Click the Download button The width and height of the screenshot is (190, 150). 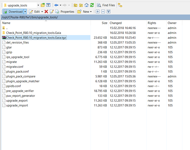13,12
